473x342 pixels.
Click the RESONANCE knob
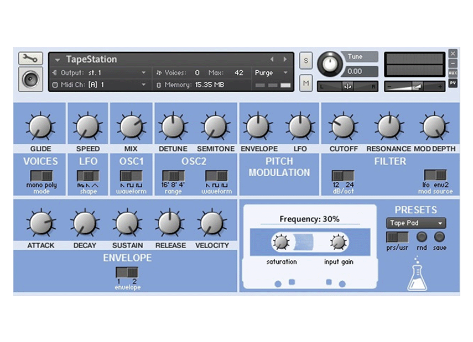coord(389,127)
